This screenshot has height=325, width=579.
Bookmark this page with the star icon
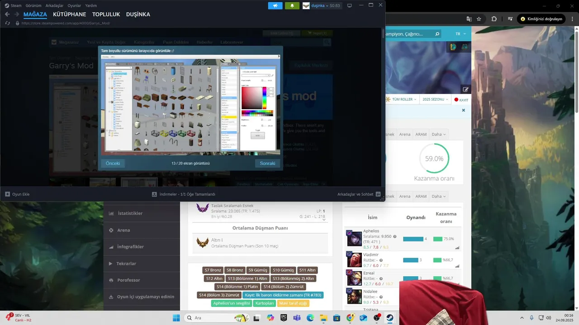[x=479, y=19]
